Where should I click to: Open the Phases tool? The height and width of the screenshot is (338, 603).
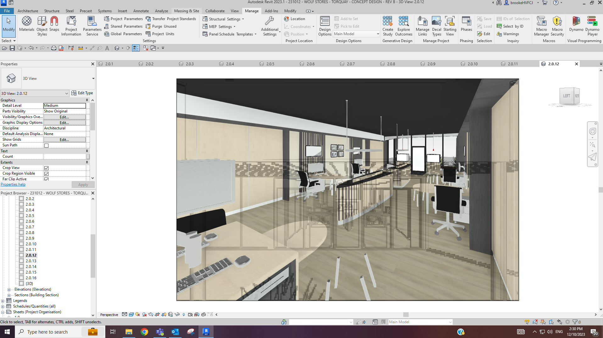[x=466, y=25]
